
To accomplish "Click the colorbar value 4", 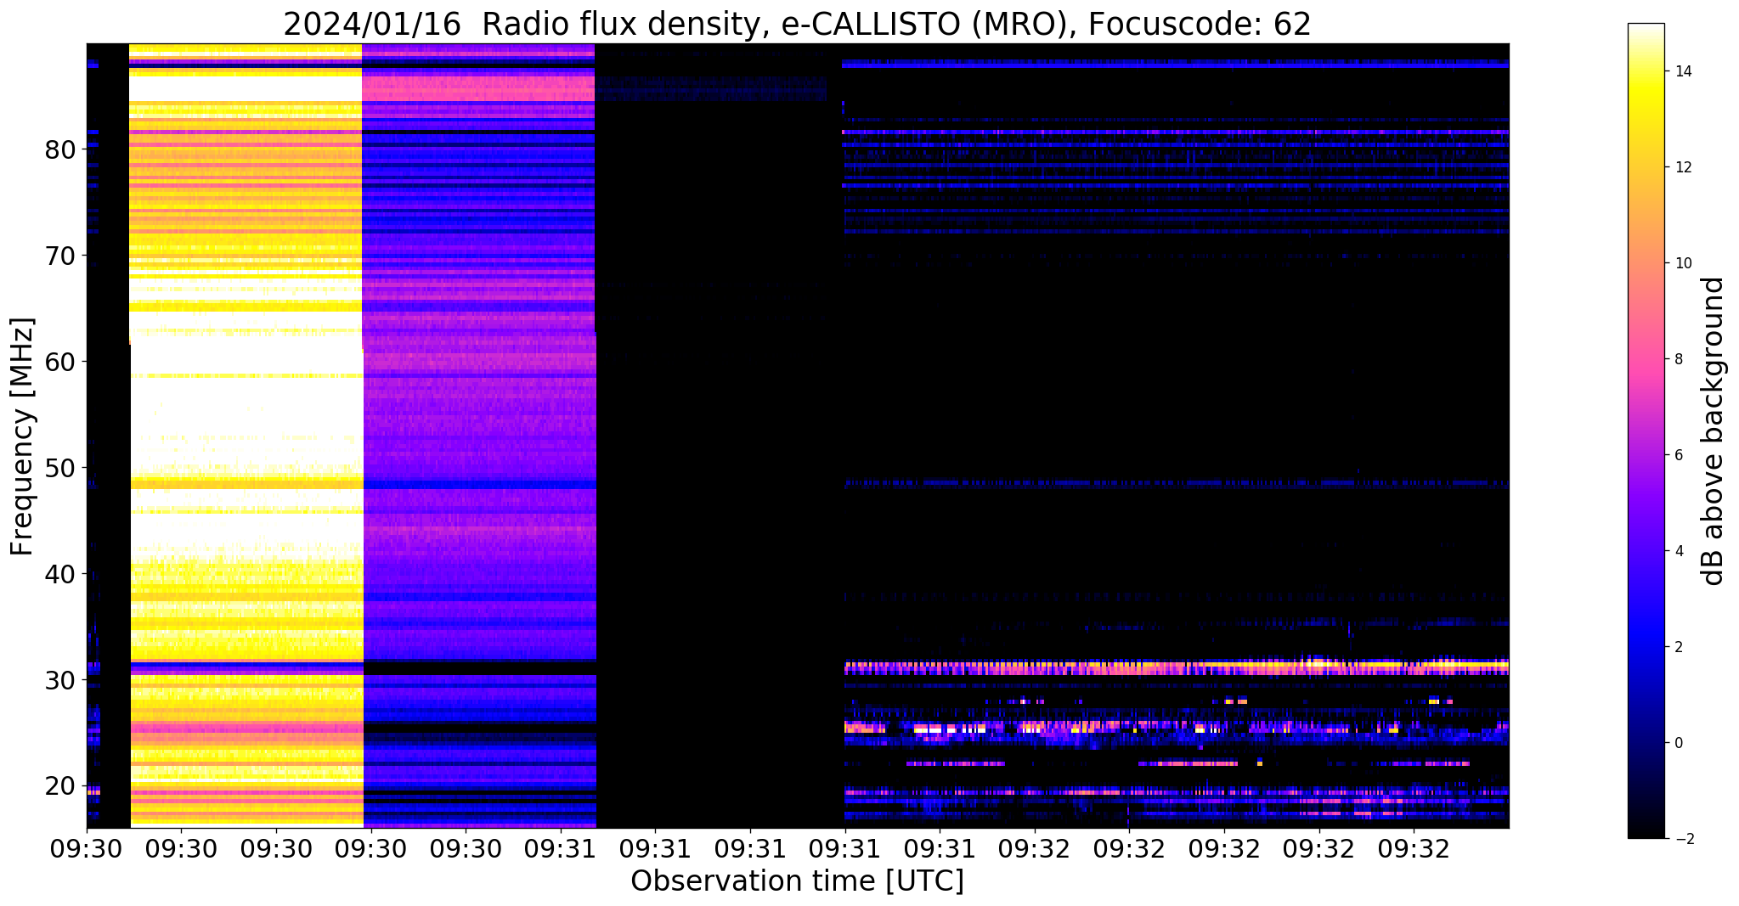I will tap(1678, 551).
